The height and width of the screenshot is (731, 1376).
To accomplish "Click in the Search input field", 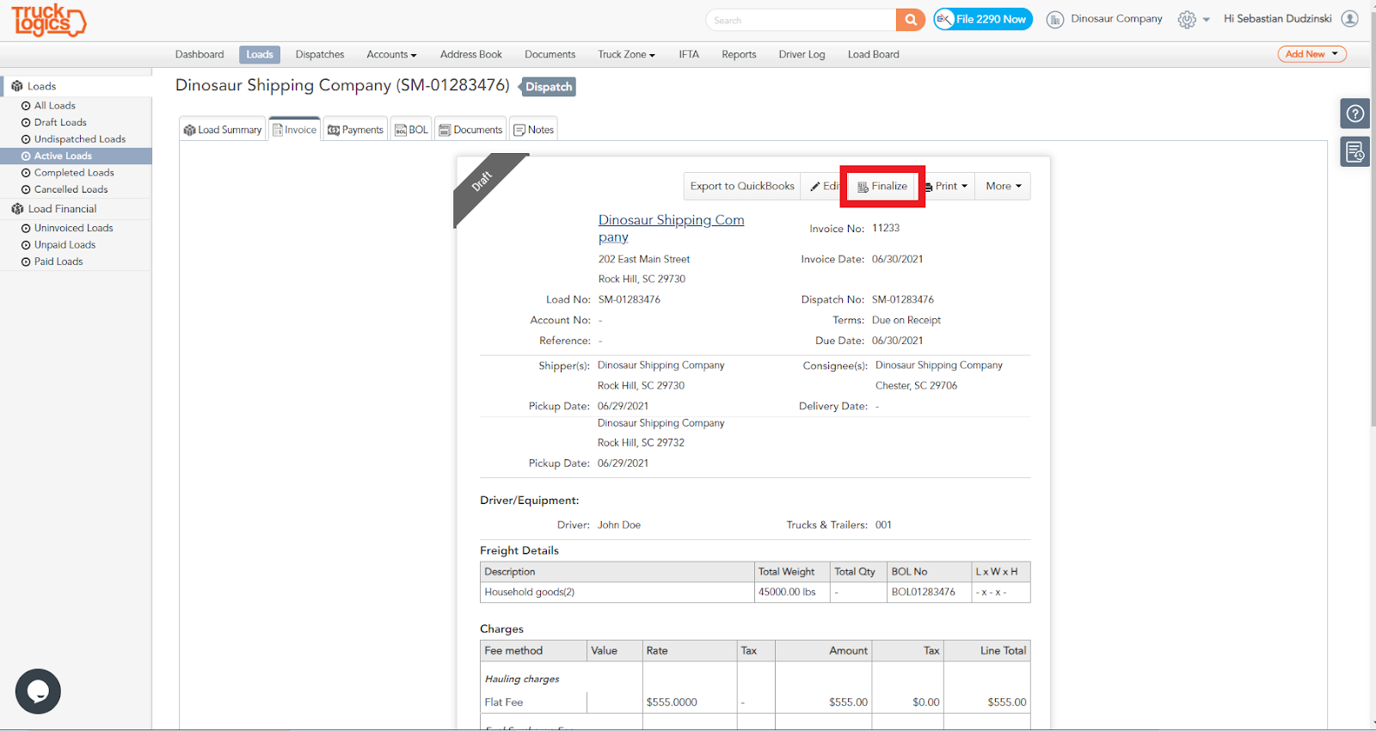I will 801,20.
